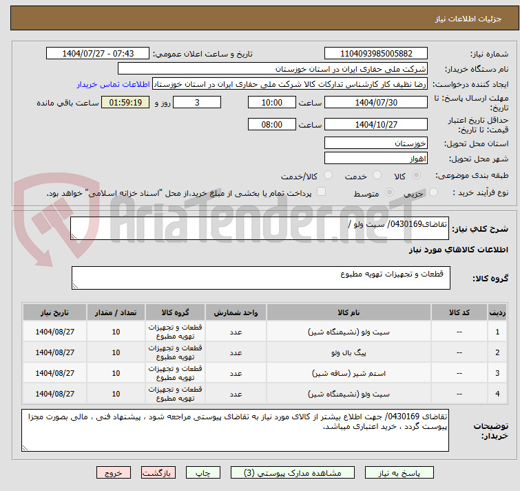This screenshot has height=491, width=520.
Task: Click the شرح کلی نیاز text area
Action: [260, 228]
